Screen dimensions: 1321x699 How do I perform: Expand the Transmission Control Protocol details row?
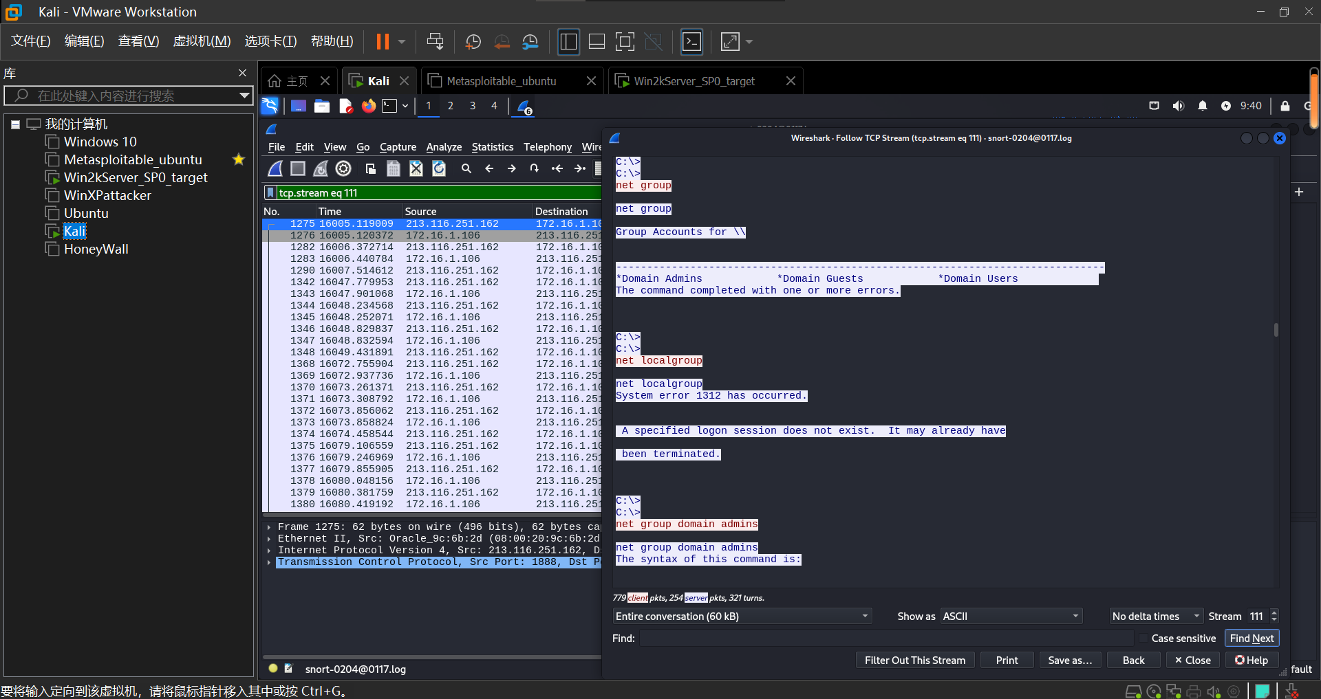coord(269,562)
